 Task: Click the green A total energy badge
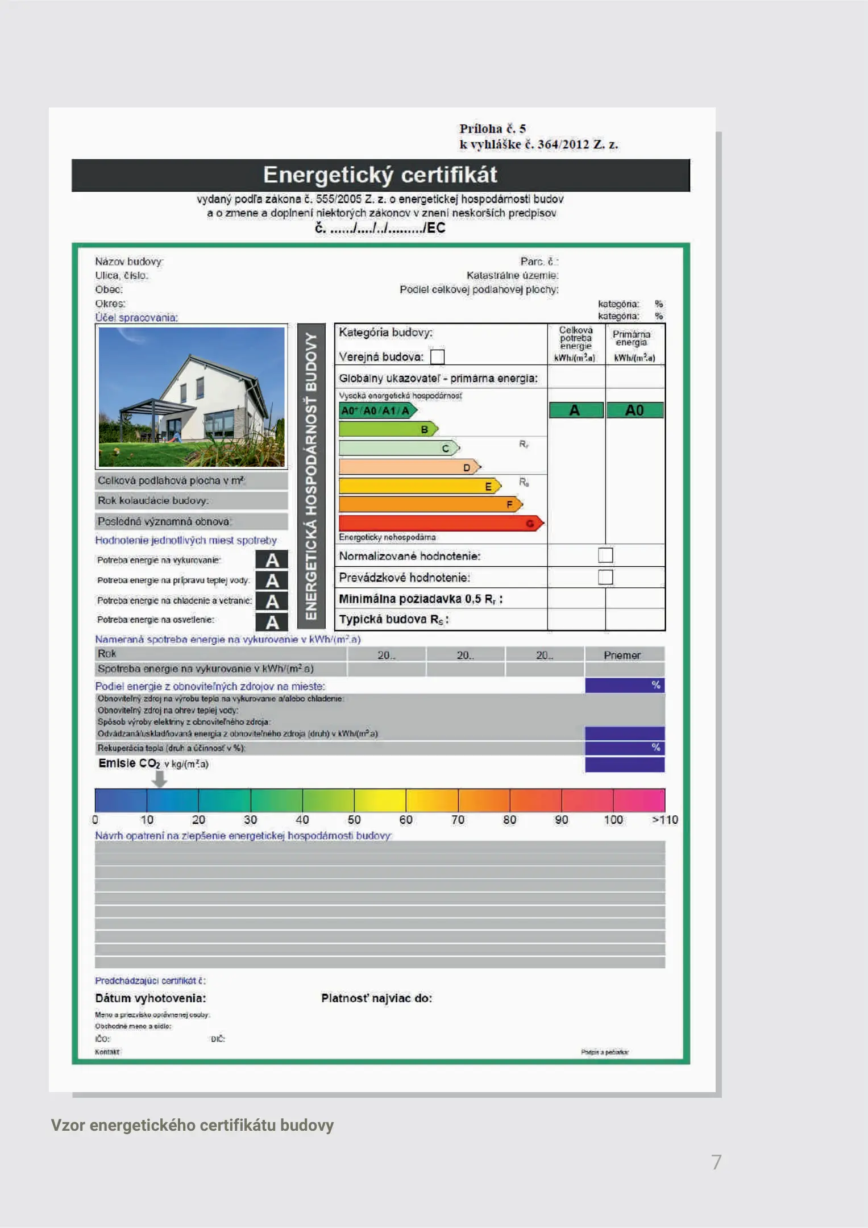point(575,410)
